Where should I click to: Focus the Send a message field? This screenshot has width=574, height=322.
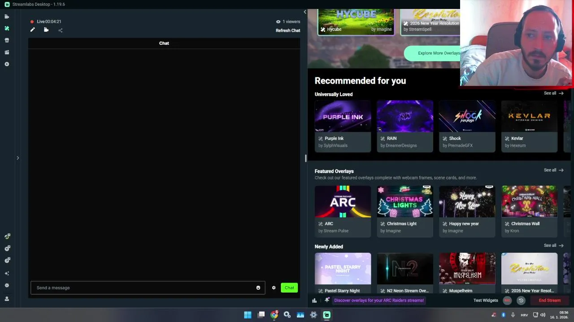[148, 288]
